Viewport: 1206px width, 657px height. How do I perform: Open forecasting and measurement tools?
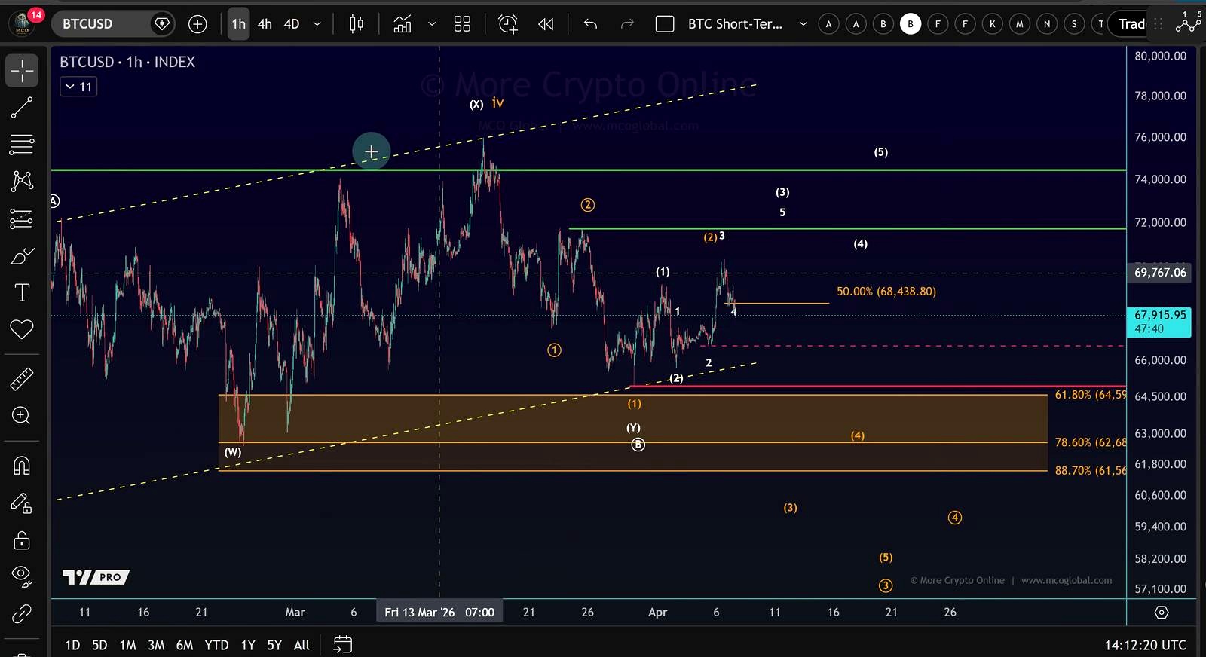(x=22, y=218)
